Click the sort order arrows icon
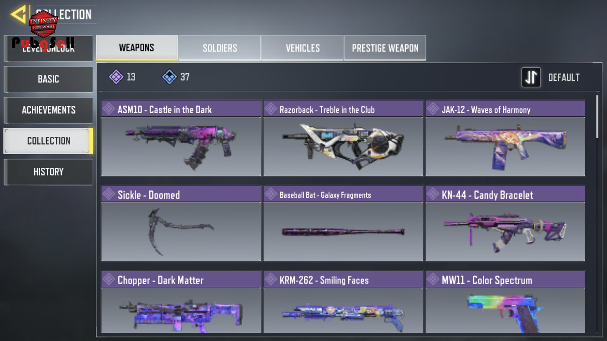 (531, 77)
